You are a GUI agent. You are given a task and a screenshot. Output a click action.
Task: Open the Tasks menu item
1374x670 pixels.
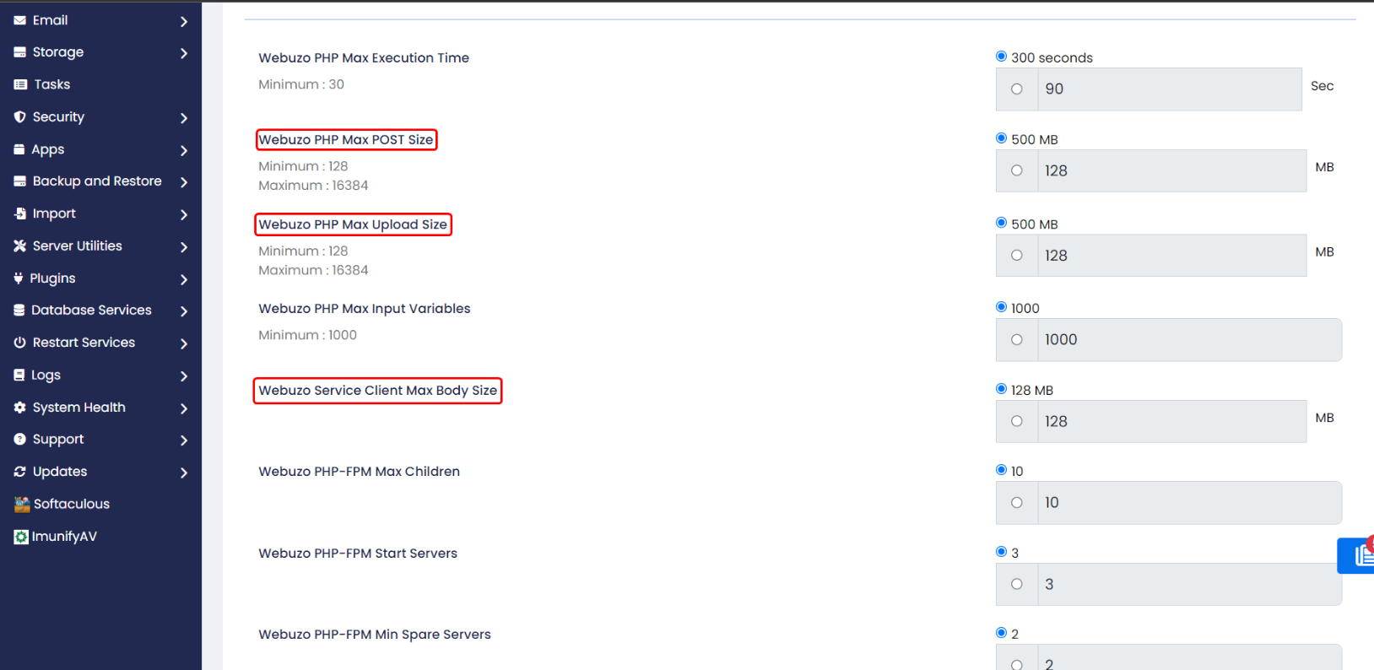point(52,84)
